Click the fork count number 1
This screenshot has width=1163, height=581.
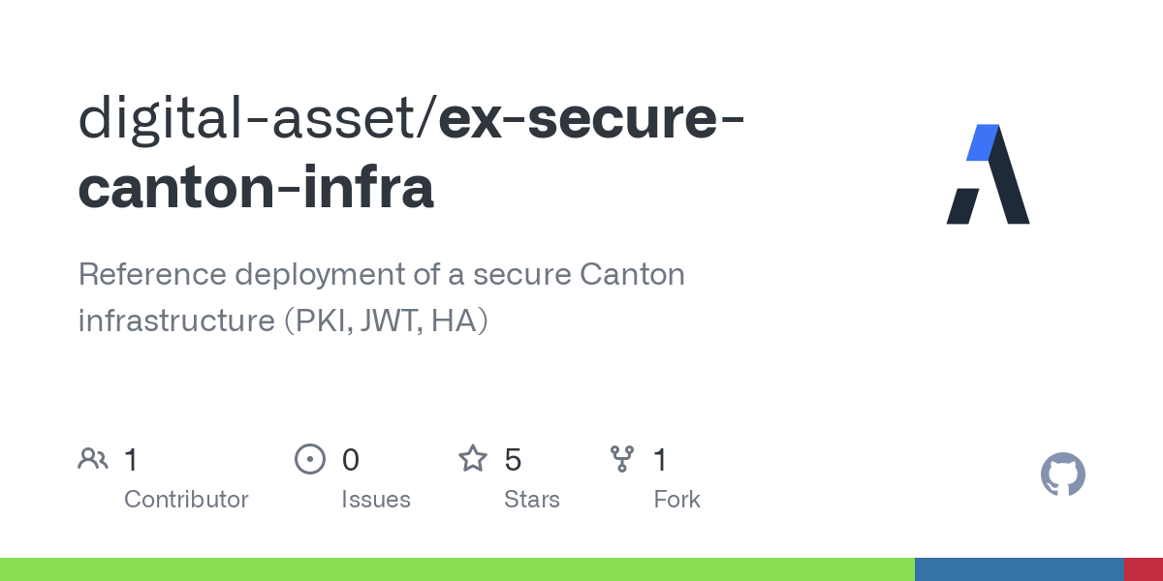point(660,460)
